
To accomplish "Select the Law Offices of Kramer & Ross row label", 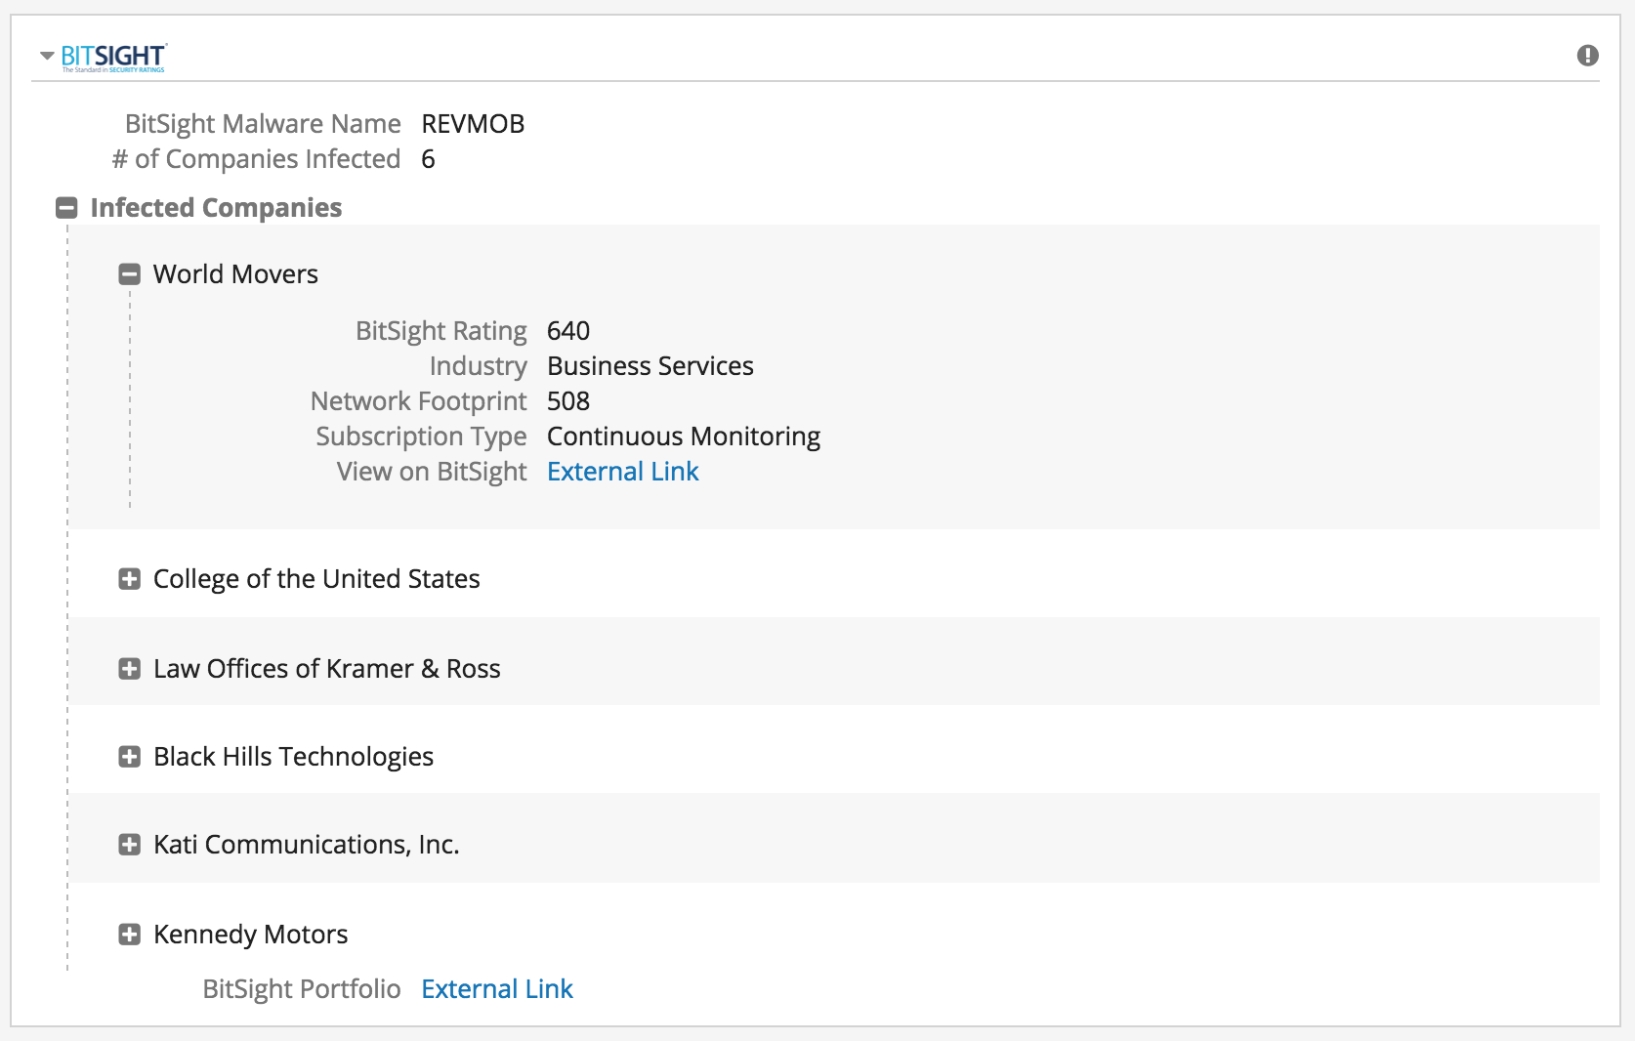I will (326, 669).
